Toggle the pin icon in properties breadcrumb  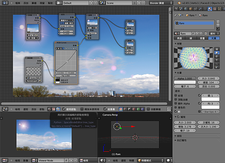pyautogui.click(x=175, y=15)
